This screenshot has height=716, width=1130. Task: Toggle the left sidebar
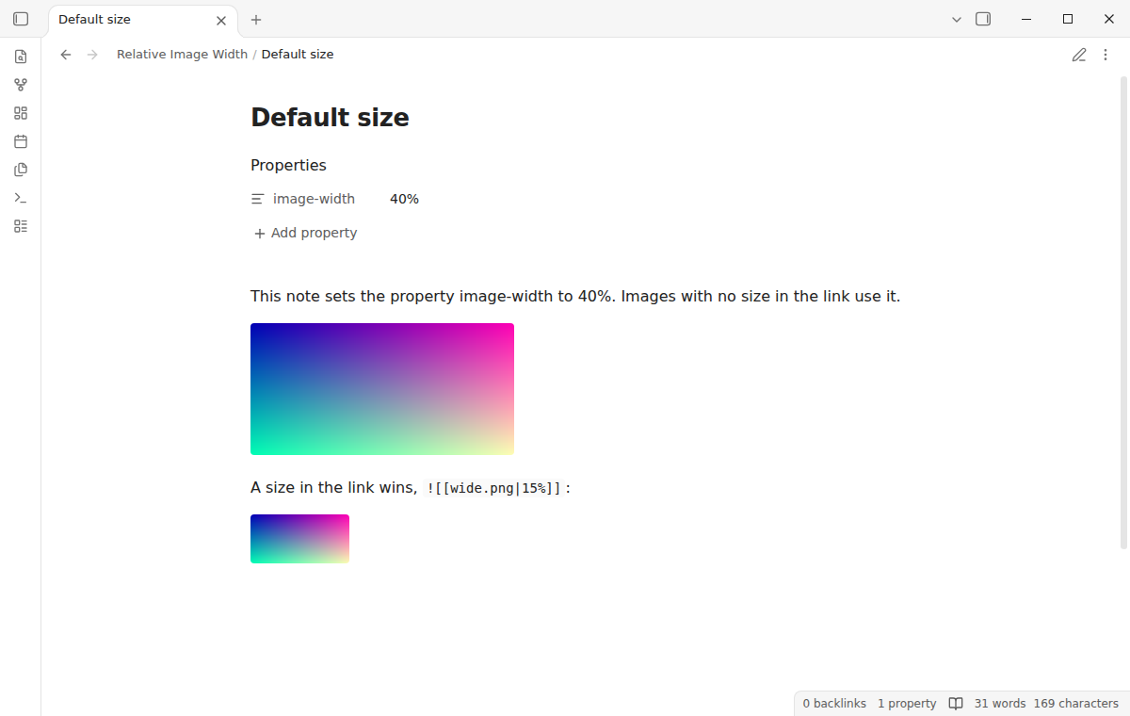21,19
